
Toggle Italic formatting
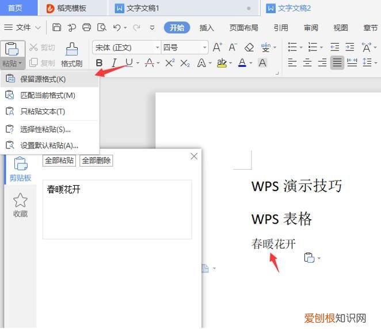pyautogui.click(x=114, y=63)
